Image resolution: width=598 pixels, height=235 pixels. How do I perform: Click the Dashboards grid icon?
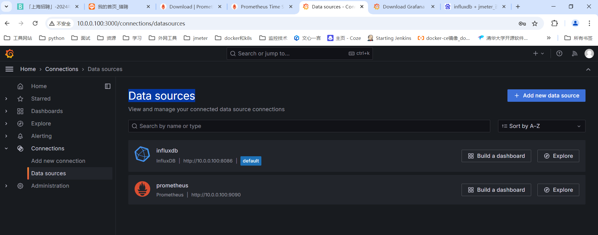20,111
